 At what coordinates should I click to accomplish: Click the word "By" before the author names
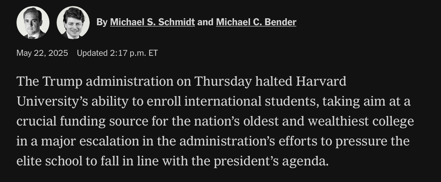click(x=102, y=22)
